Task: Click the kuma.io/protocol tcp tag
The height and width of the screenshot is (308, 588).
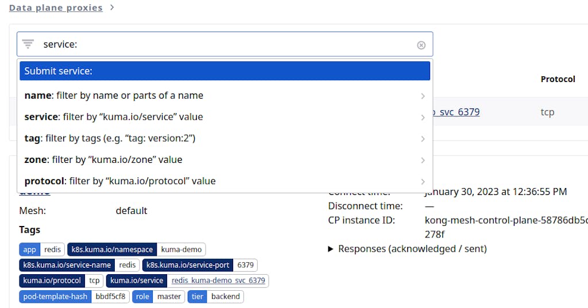Action: pos(61,280)
